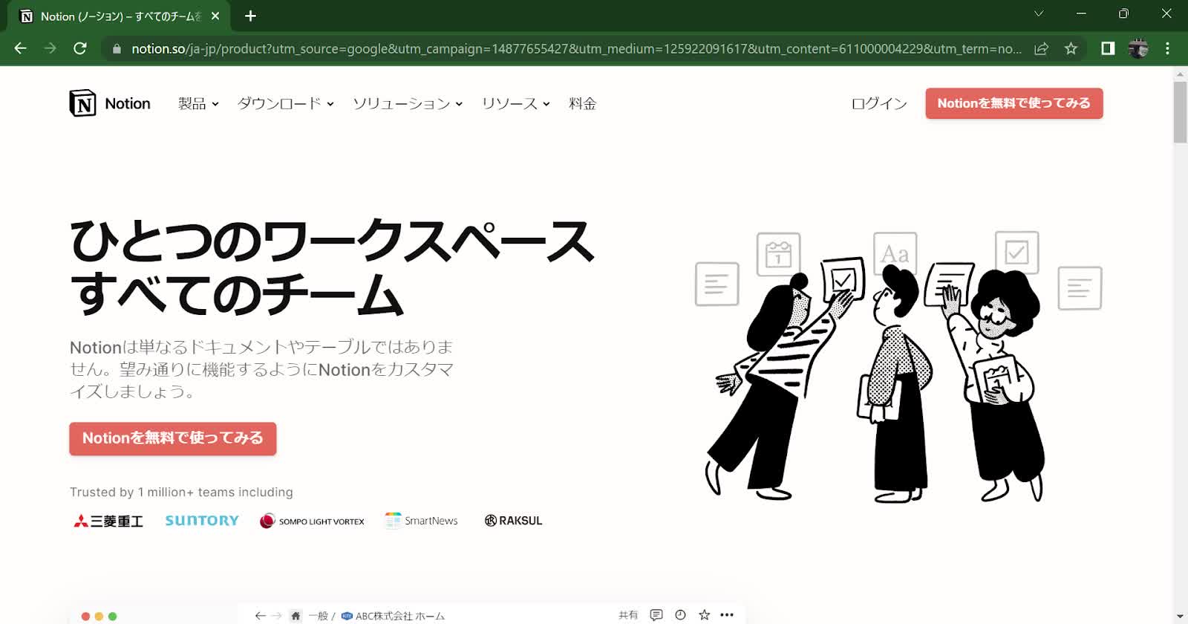Expand the リソース menu

tap(516, 103)
